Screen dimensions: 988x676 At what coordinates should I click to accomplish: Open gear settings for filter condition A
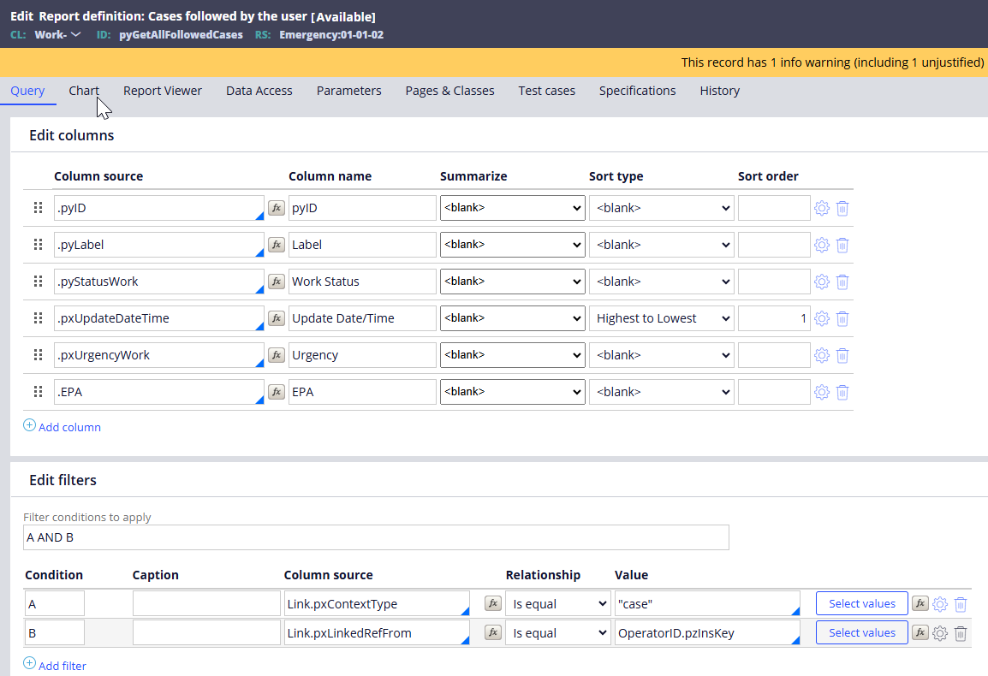click(x=940, y=604)
